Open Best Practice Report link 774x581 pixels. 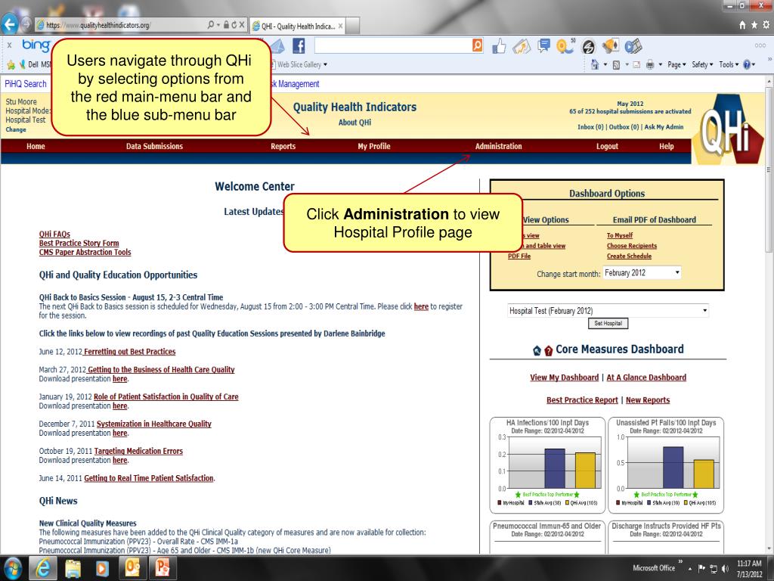click(582, 400)
